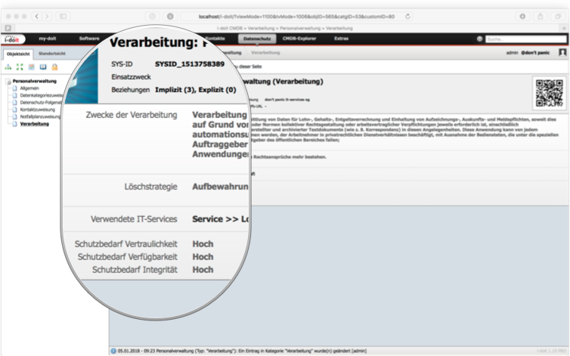Open Safari downloads icon
This screenshot has height=356, width=570.
pos(522,17)
